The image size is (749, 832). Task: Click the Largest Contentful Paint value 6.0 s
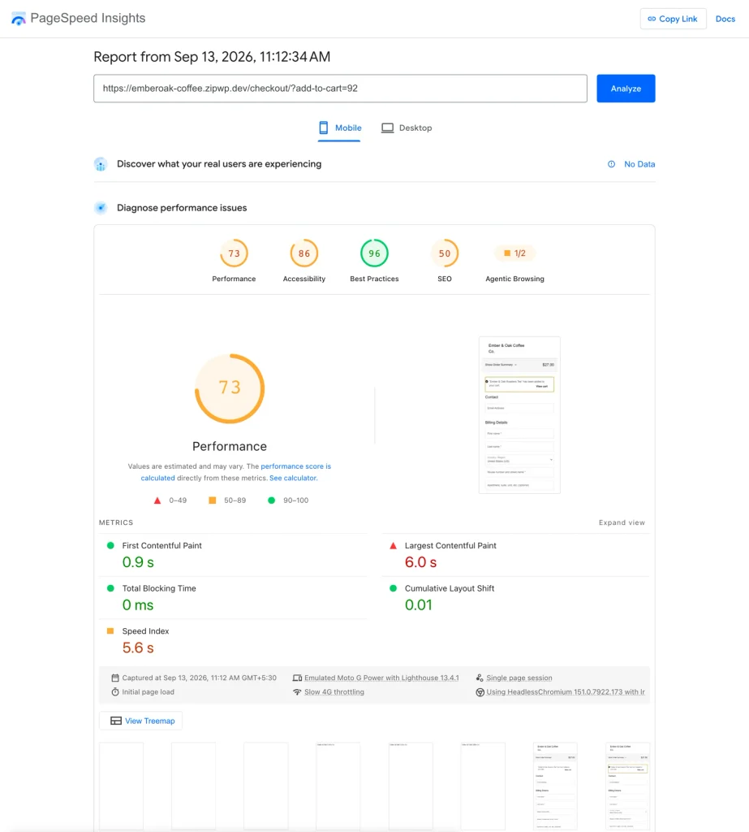coord(420,562)
